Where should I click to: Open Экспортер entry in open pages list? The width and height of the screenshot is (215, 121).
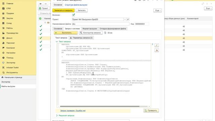tap(18, 82)
